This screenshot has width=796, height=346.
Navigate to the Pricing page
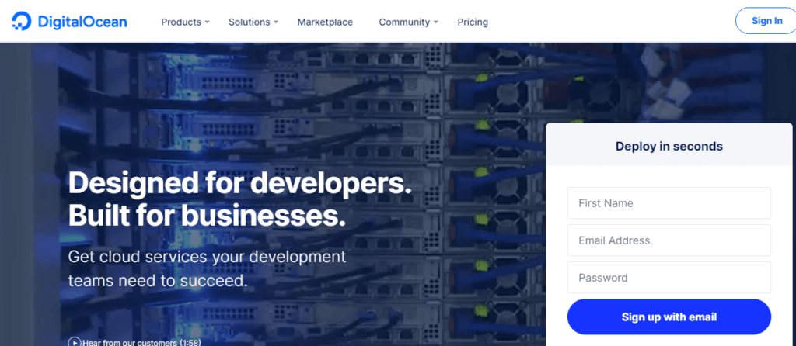click(473, 22)
